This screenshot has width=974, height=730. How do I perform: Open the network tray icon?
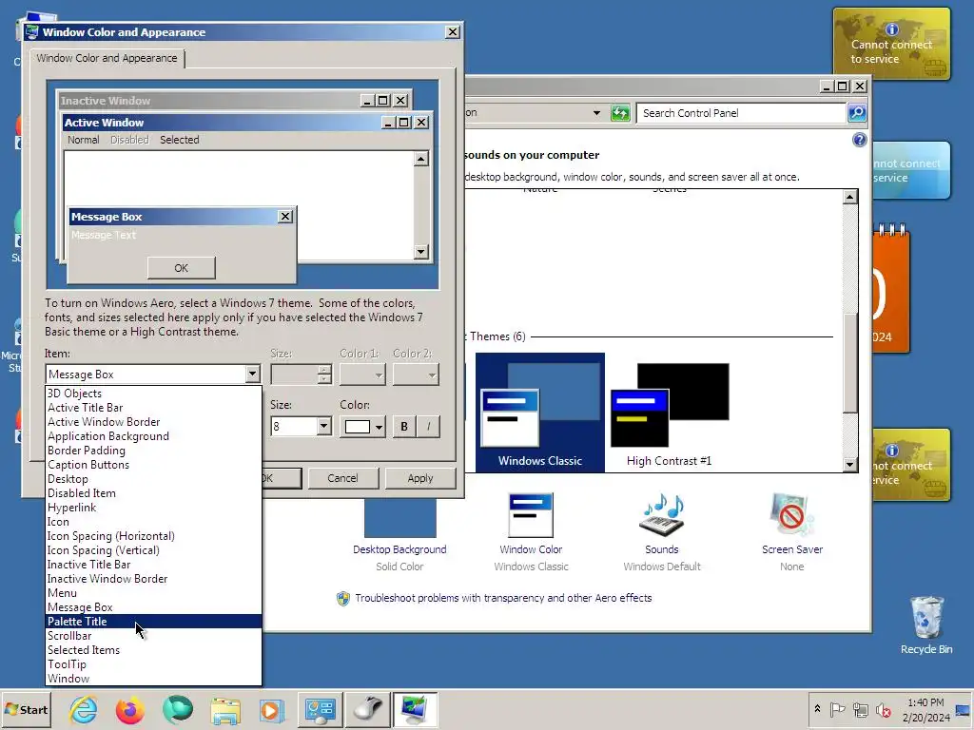(860, 709)
